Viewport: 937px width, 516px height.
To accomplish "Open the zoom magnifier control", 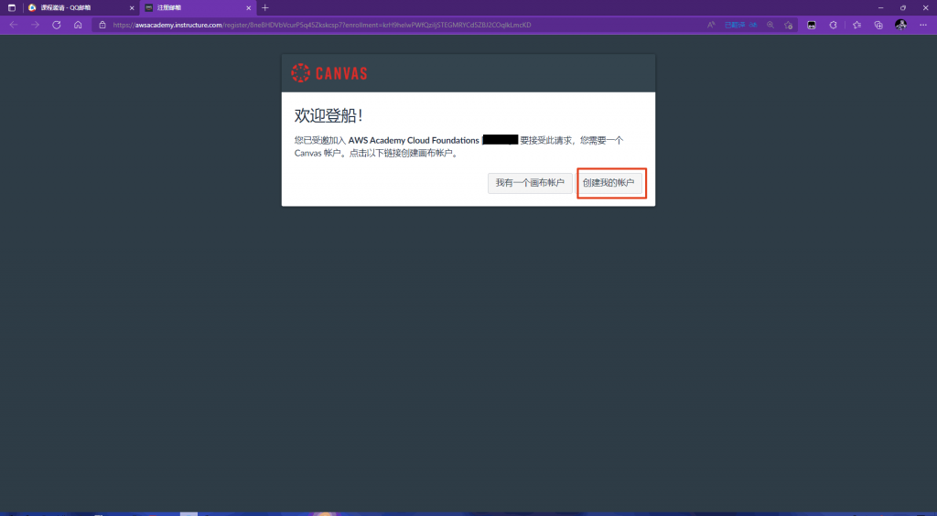I will click(x=770, y=25).
